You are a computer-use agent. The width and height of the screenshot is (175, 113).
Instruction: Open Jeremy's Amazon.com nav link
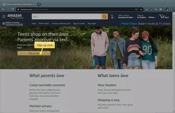coord(61,24)
